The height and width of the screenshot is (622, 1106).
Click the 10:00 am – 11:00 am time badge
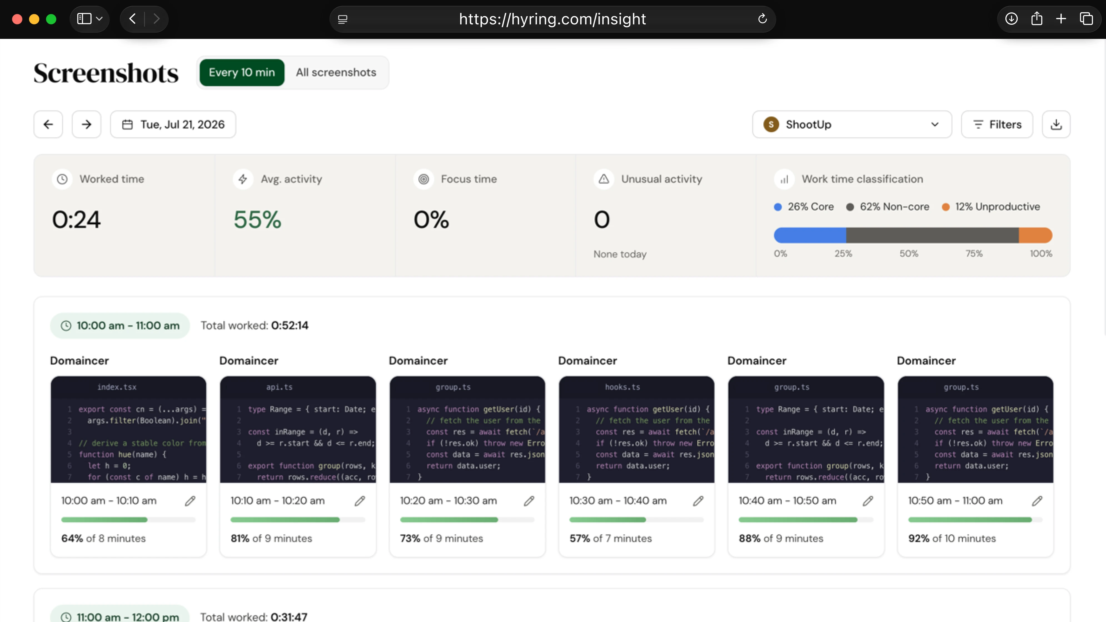(120, 326)
